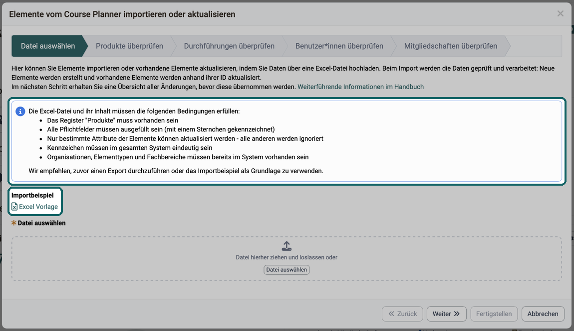
Task: Click the drag-and-drop text in upload area
Action: pyautogui.click(x=287, y=257)
